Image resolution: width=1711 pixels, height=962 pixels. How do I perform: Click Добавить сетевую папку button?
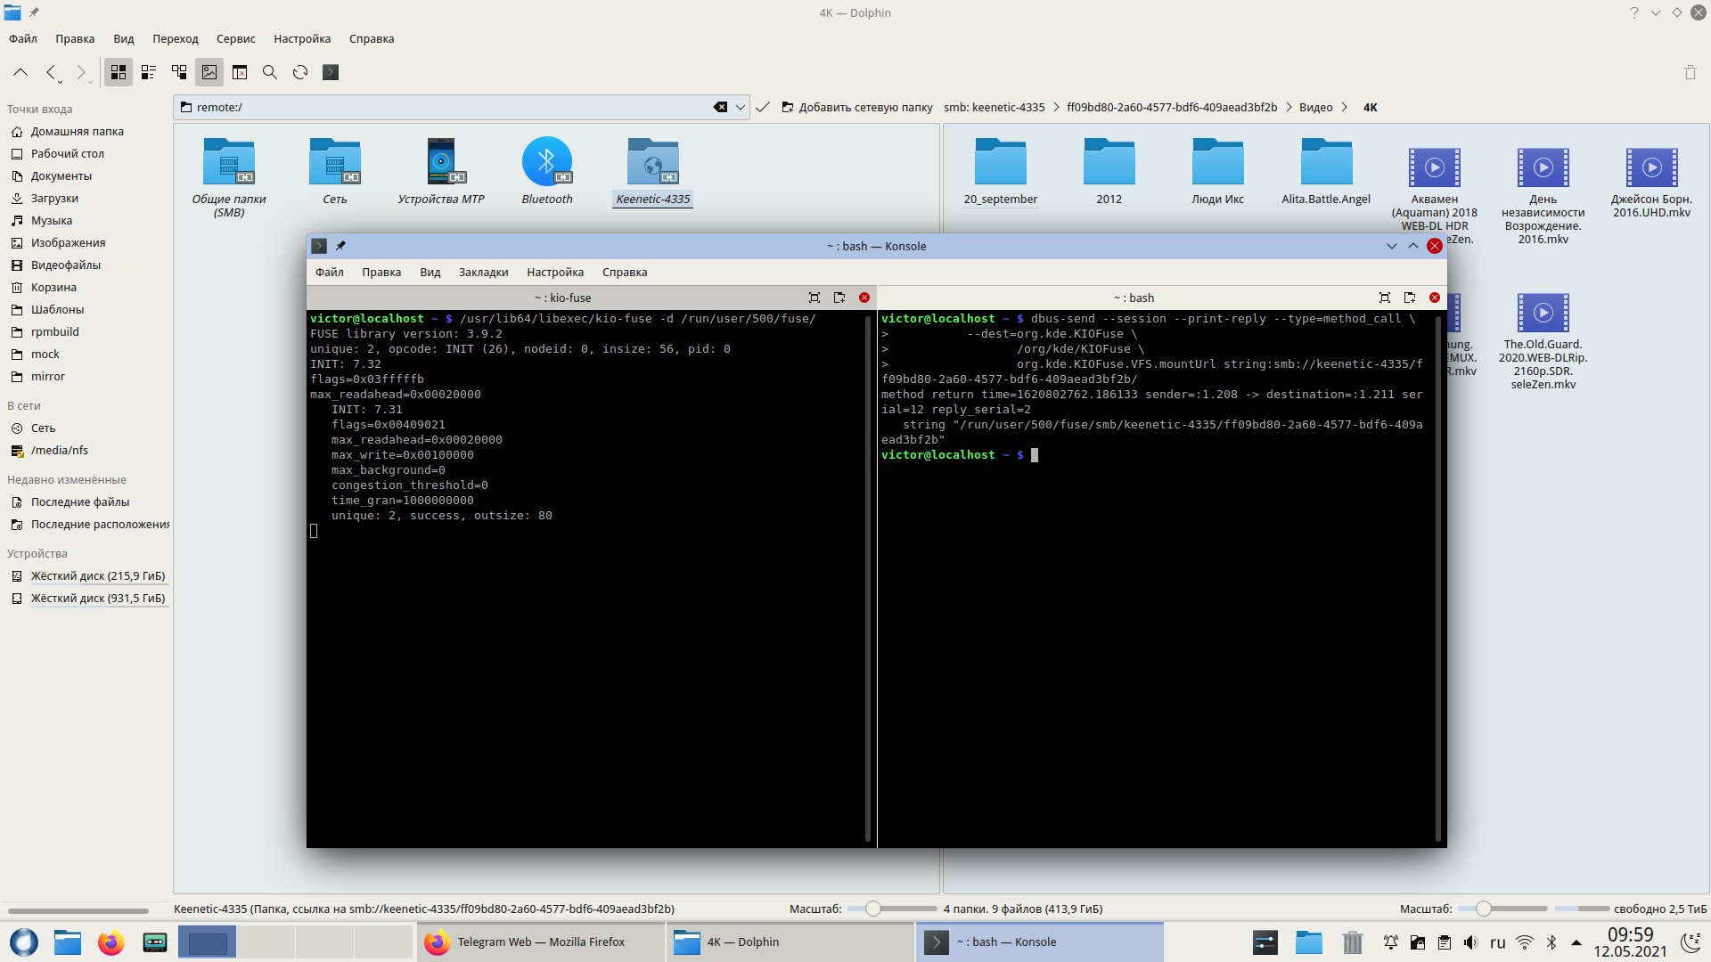pyautogui.click(x=857, y=107)
